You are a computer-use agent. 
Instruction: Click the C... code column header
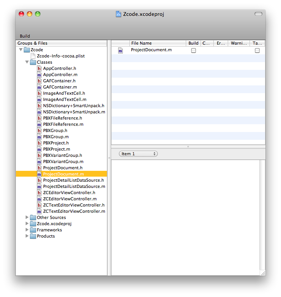pyautogui.click(x=207, y=43)
